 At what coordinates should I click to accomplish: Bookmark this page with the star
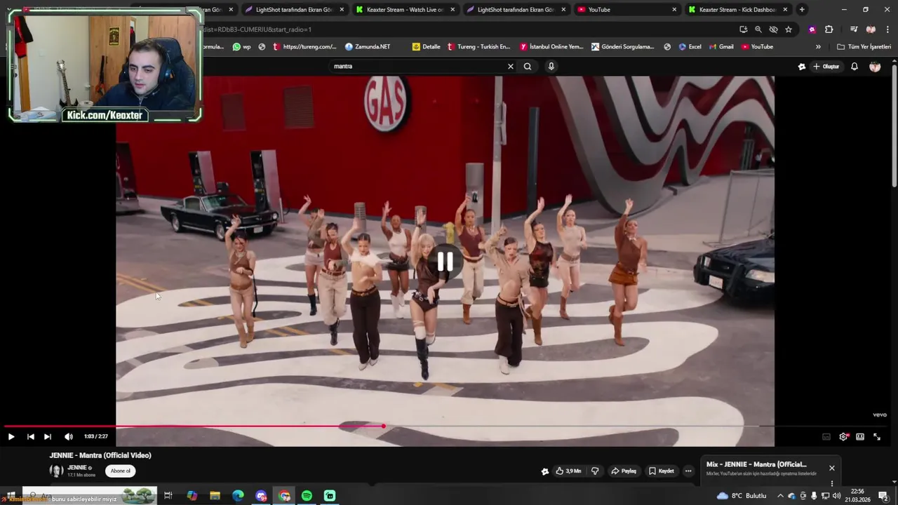pyautogui.click(x=789, y=29)
